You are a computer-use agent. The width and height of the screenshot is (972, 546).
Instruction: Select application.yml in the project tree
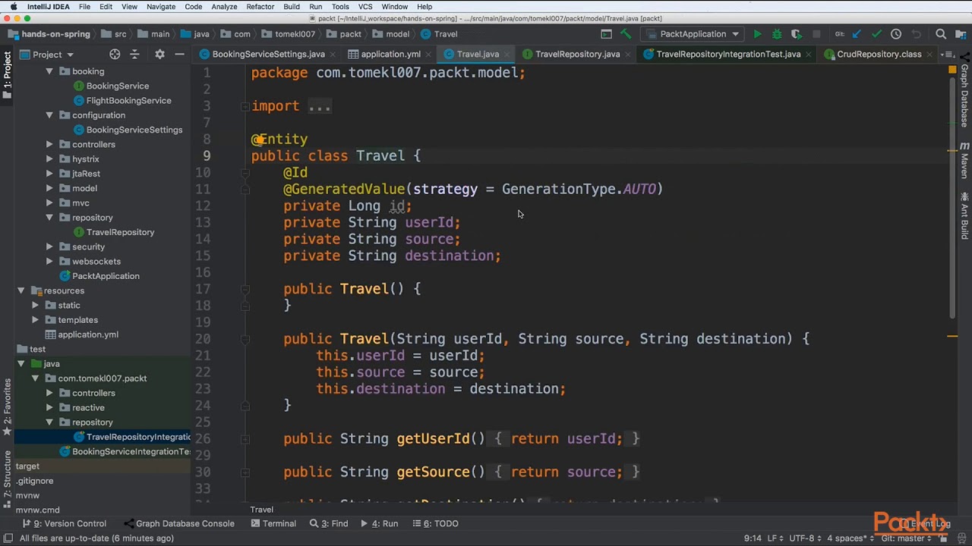click(88, 334)
